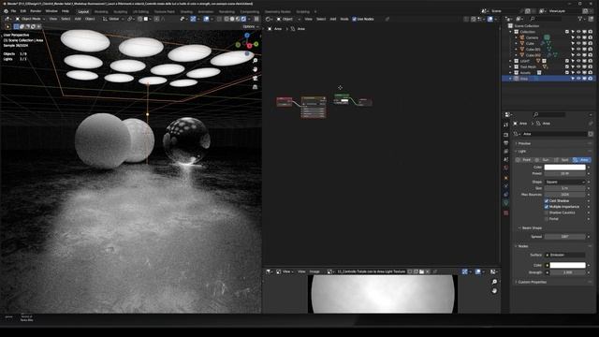The image size is (599, 337).
Task: Click the properties panel search field
Action: click(549, 114)
